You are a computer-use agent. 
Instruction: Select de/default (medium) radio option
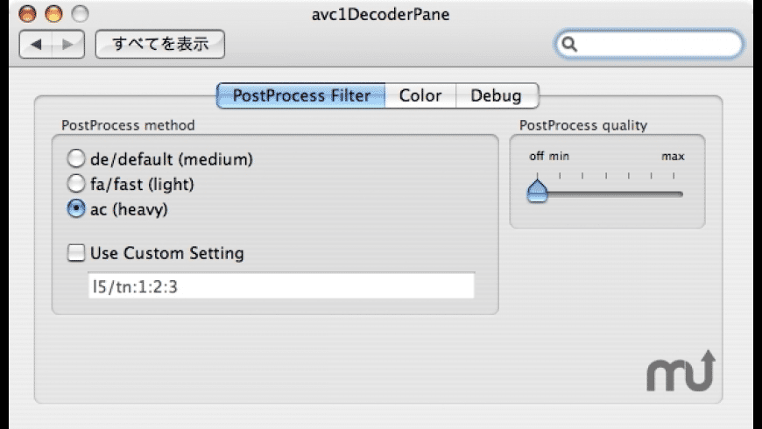click(x=76, y=160)
